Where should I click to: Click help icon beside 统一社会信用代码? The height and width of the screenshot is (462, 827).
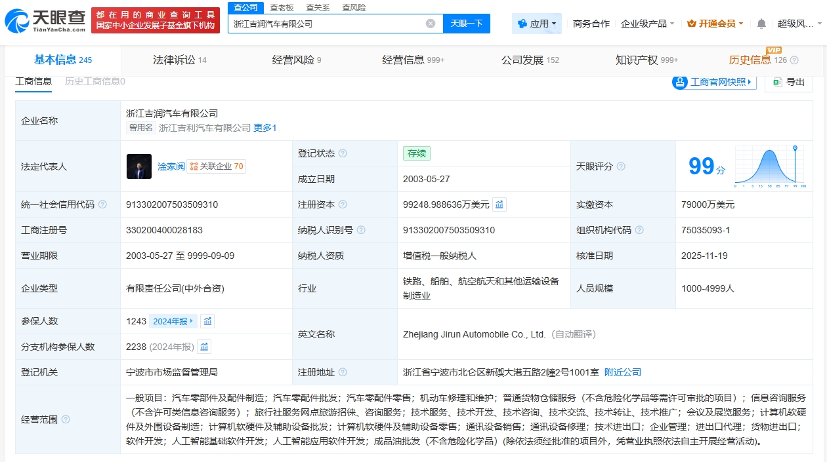[102, 204]
